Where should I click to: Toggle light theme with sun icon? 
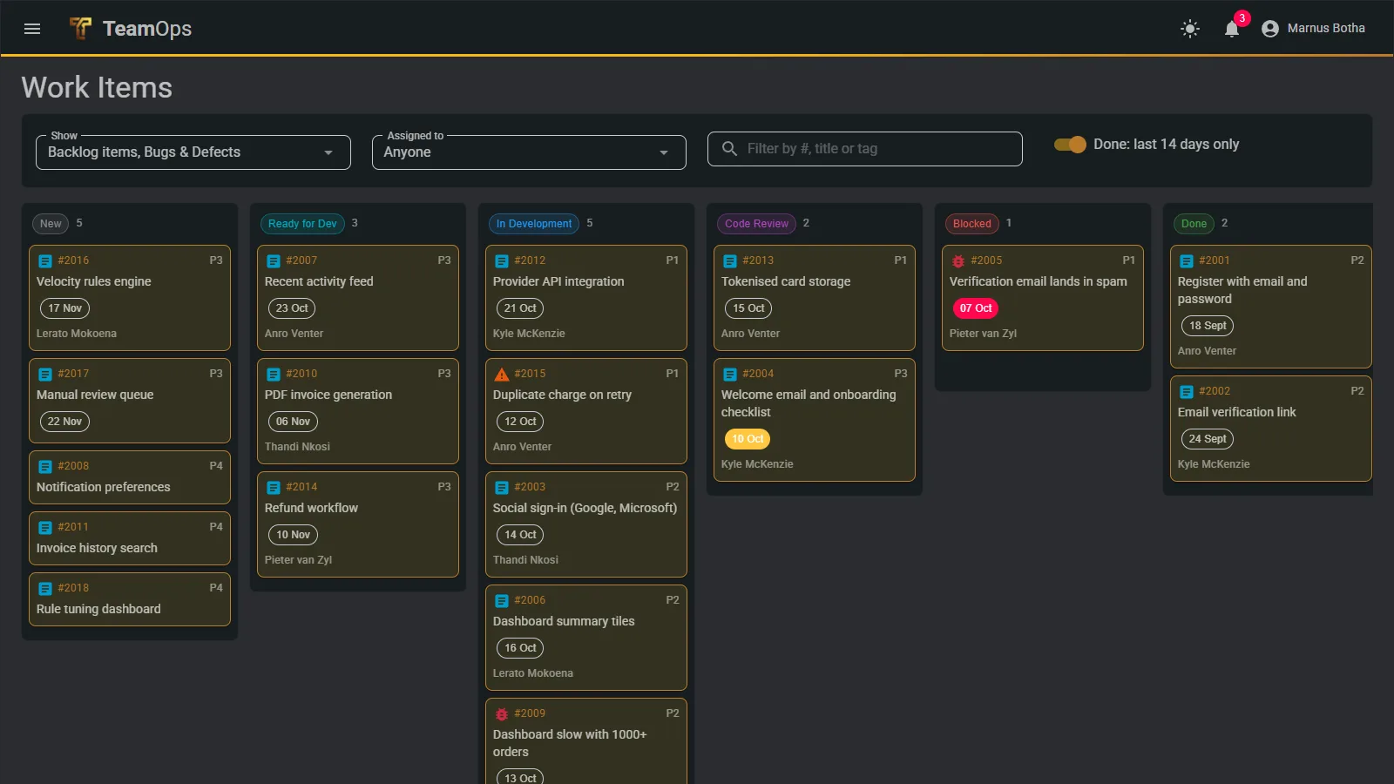click(x=1190, y=29)
